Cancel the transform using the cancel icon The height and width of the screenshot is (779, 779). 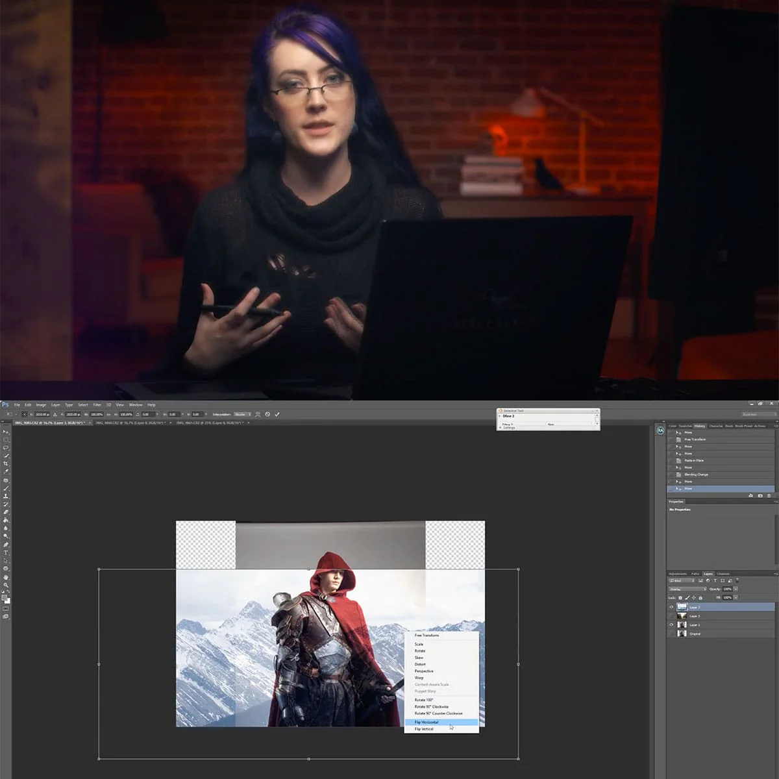pos(267,413)
